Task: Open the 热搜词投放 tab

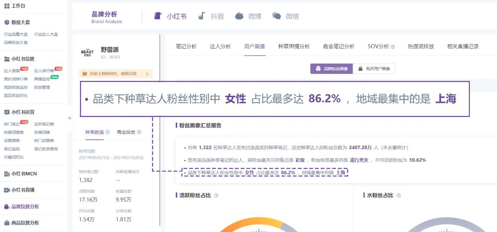Action: point(421,46)
